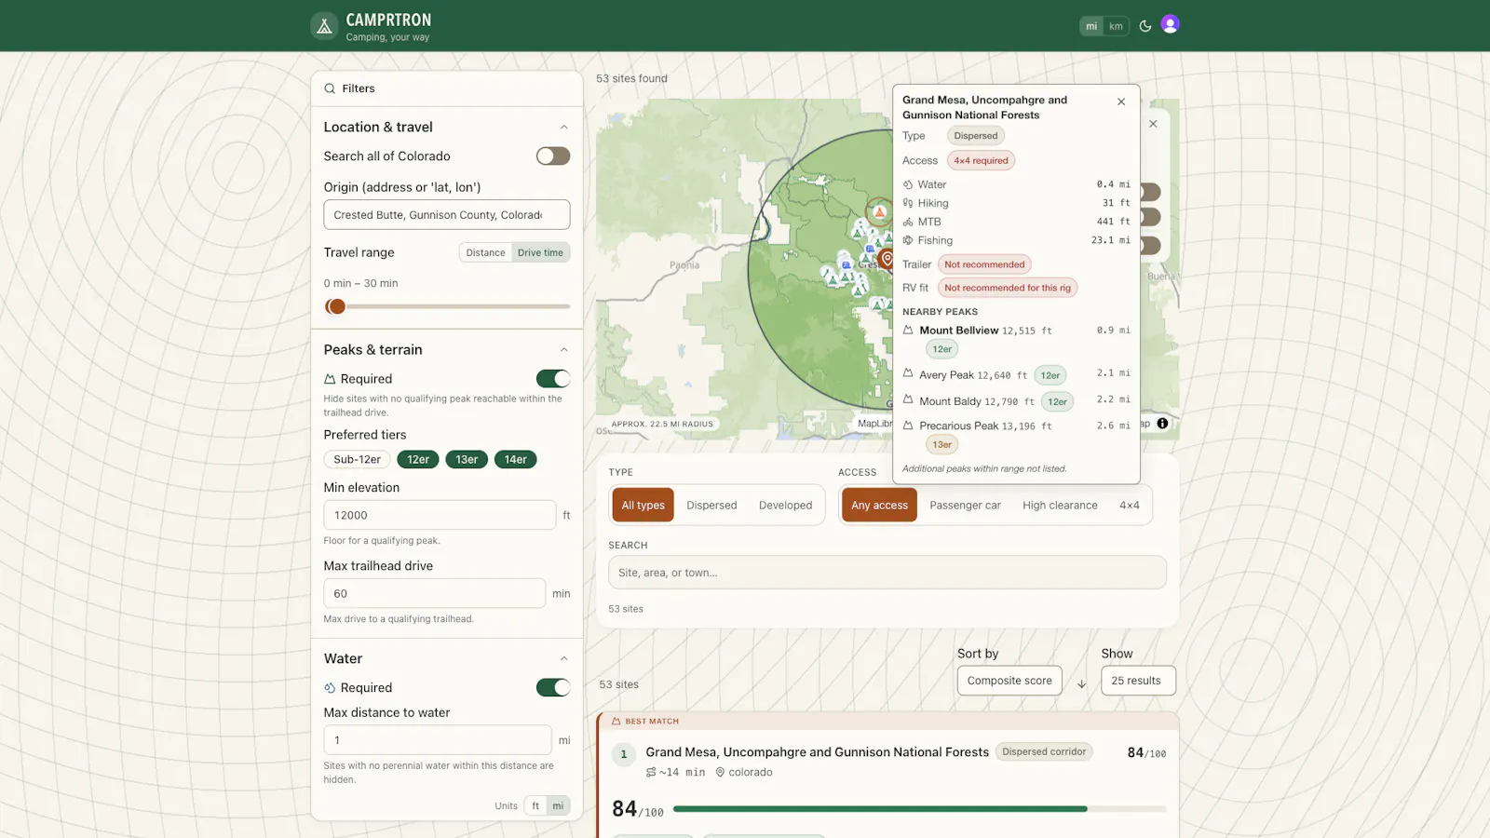This screenshot has height=838, width=1490.
Task: Click the Best Match mountain icon
Action: [x=616, y=721]
